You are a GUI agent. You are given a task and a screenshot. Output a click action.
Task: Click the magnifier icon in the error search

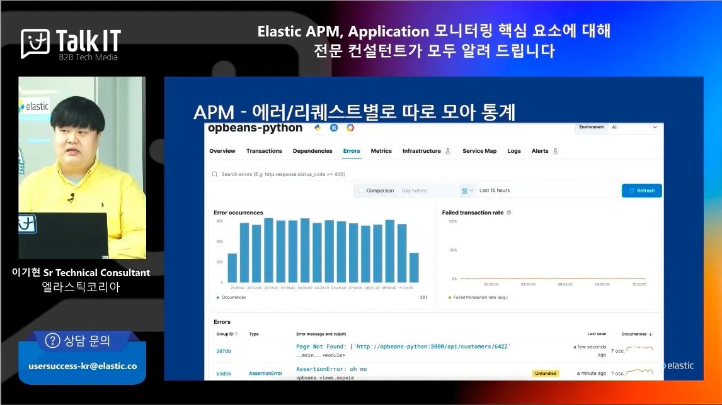click(215, 174)
